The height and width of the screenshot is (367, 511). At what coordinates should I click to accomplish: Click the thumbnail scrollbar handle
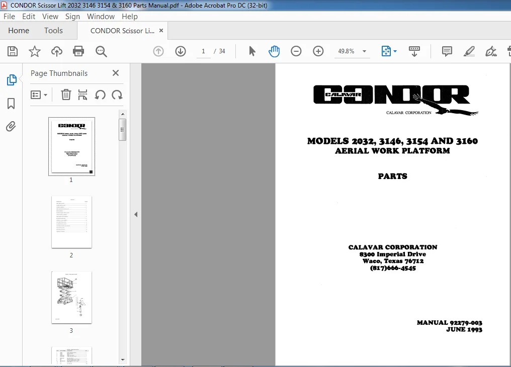point(123,130)
